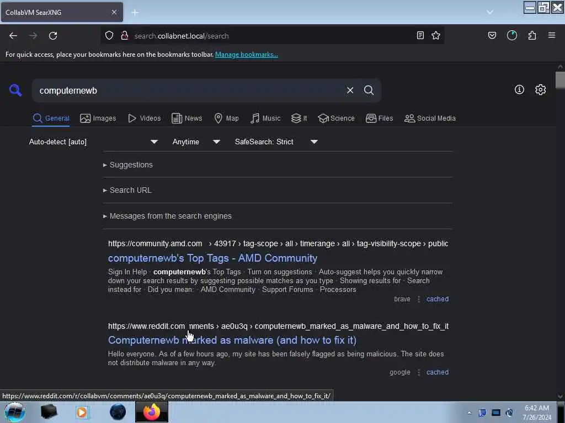Image resolution: width=565 pixels, height=423 pixels.
Task: Expand the Suggestions section
Action: 128,165
